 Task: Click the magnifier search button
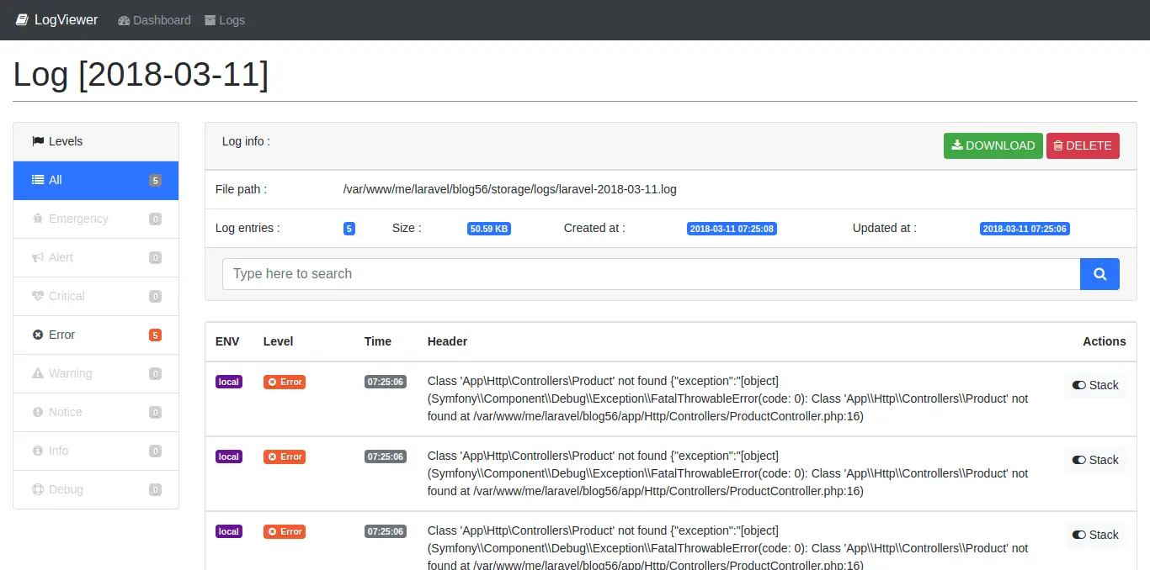click(x=1099, y=274)
